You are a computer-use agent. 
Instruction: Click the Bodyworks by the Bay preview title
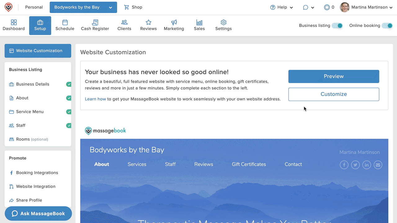tap(127, 150)
